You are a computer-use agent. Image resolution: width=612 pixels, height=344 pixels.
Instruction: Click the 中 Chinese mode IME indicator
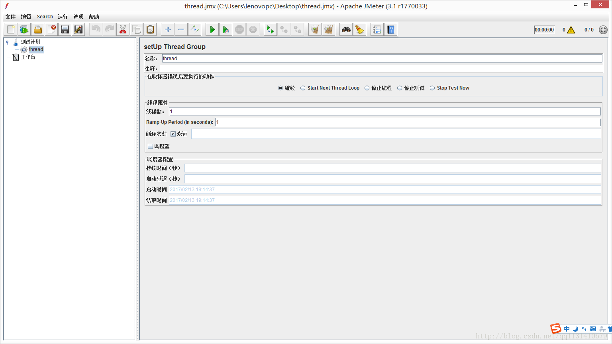pyautogui.click(x=567, y=329)
